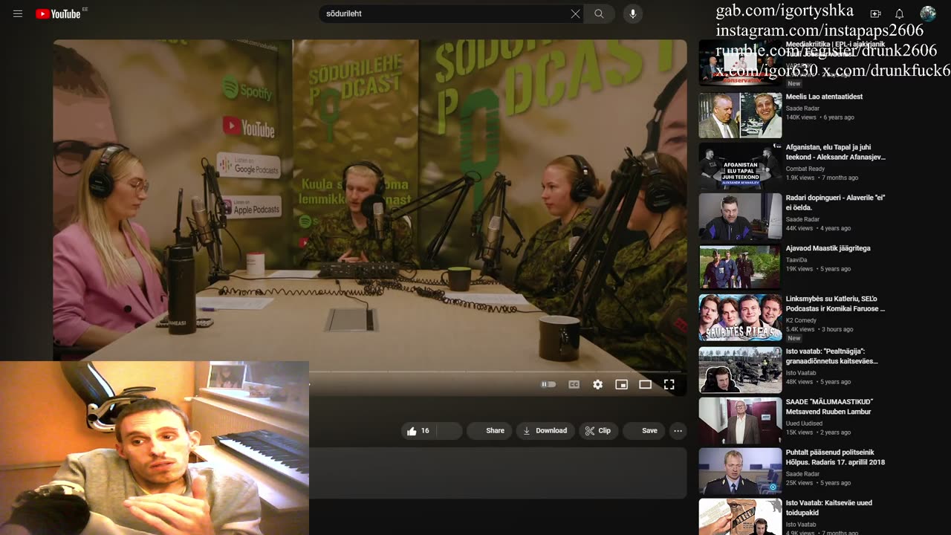Open thumbnail of Afganistan elu Tapal video
The height and width of the screenshot is (535, 951).
(x=740, y=166)
